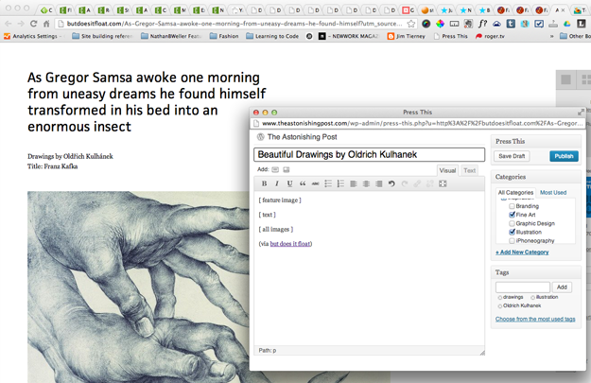Open the Fashion bookmarks folder
Screen dimensions: 591x383
click(224, 36)
